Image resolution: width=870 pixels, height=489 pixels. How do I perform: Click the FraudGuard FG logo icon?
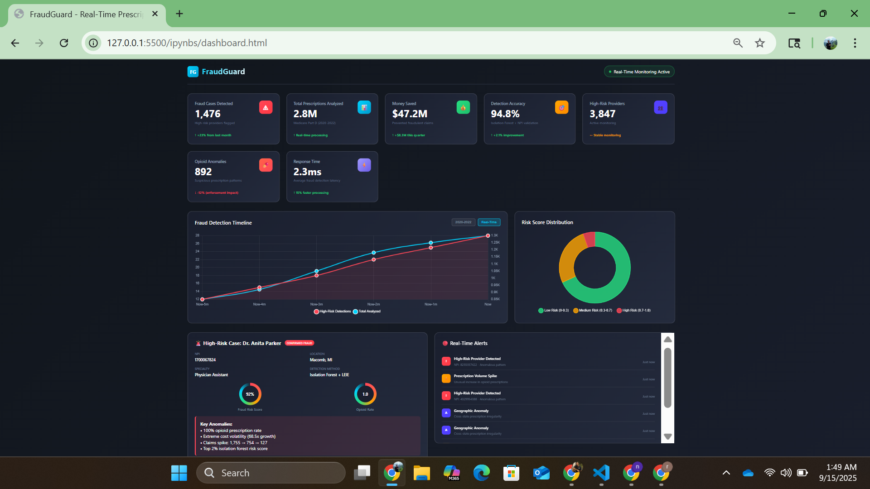click(x=193, y=72)
